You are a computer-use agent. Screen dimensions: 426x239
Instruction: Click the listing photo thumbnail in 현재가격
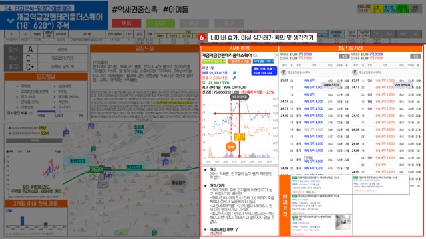343,223
